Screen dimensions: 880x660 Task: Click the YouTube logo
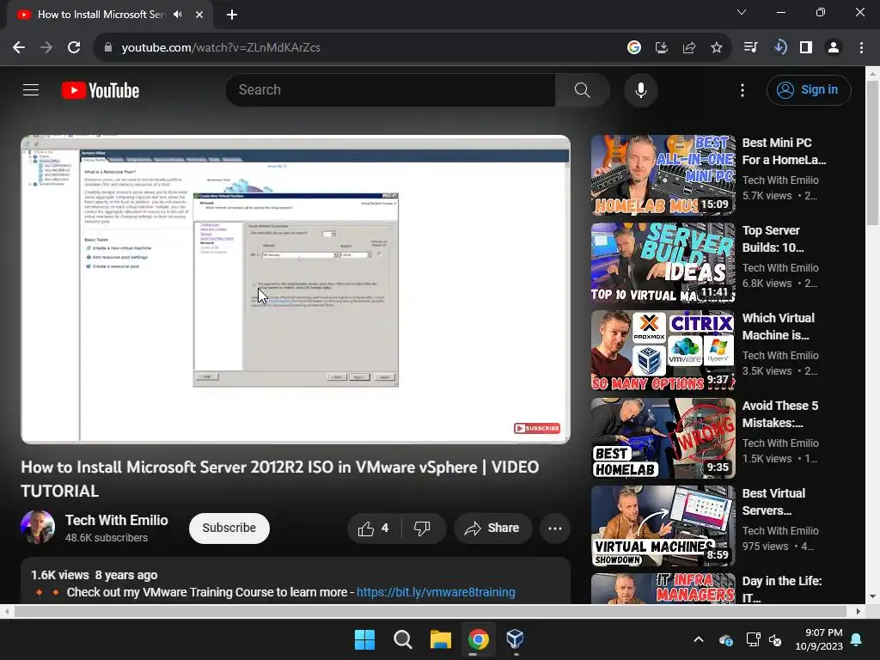click(x=101, y=90)
